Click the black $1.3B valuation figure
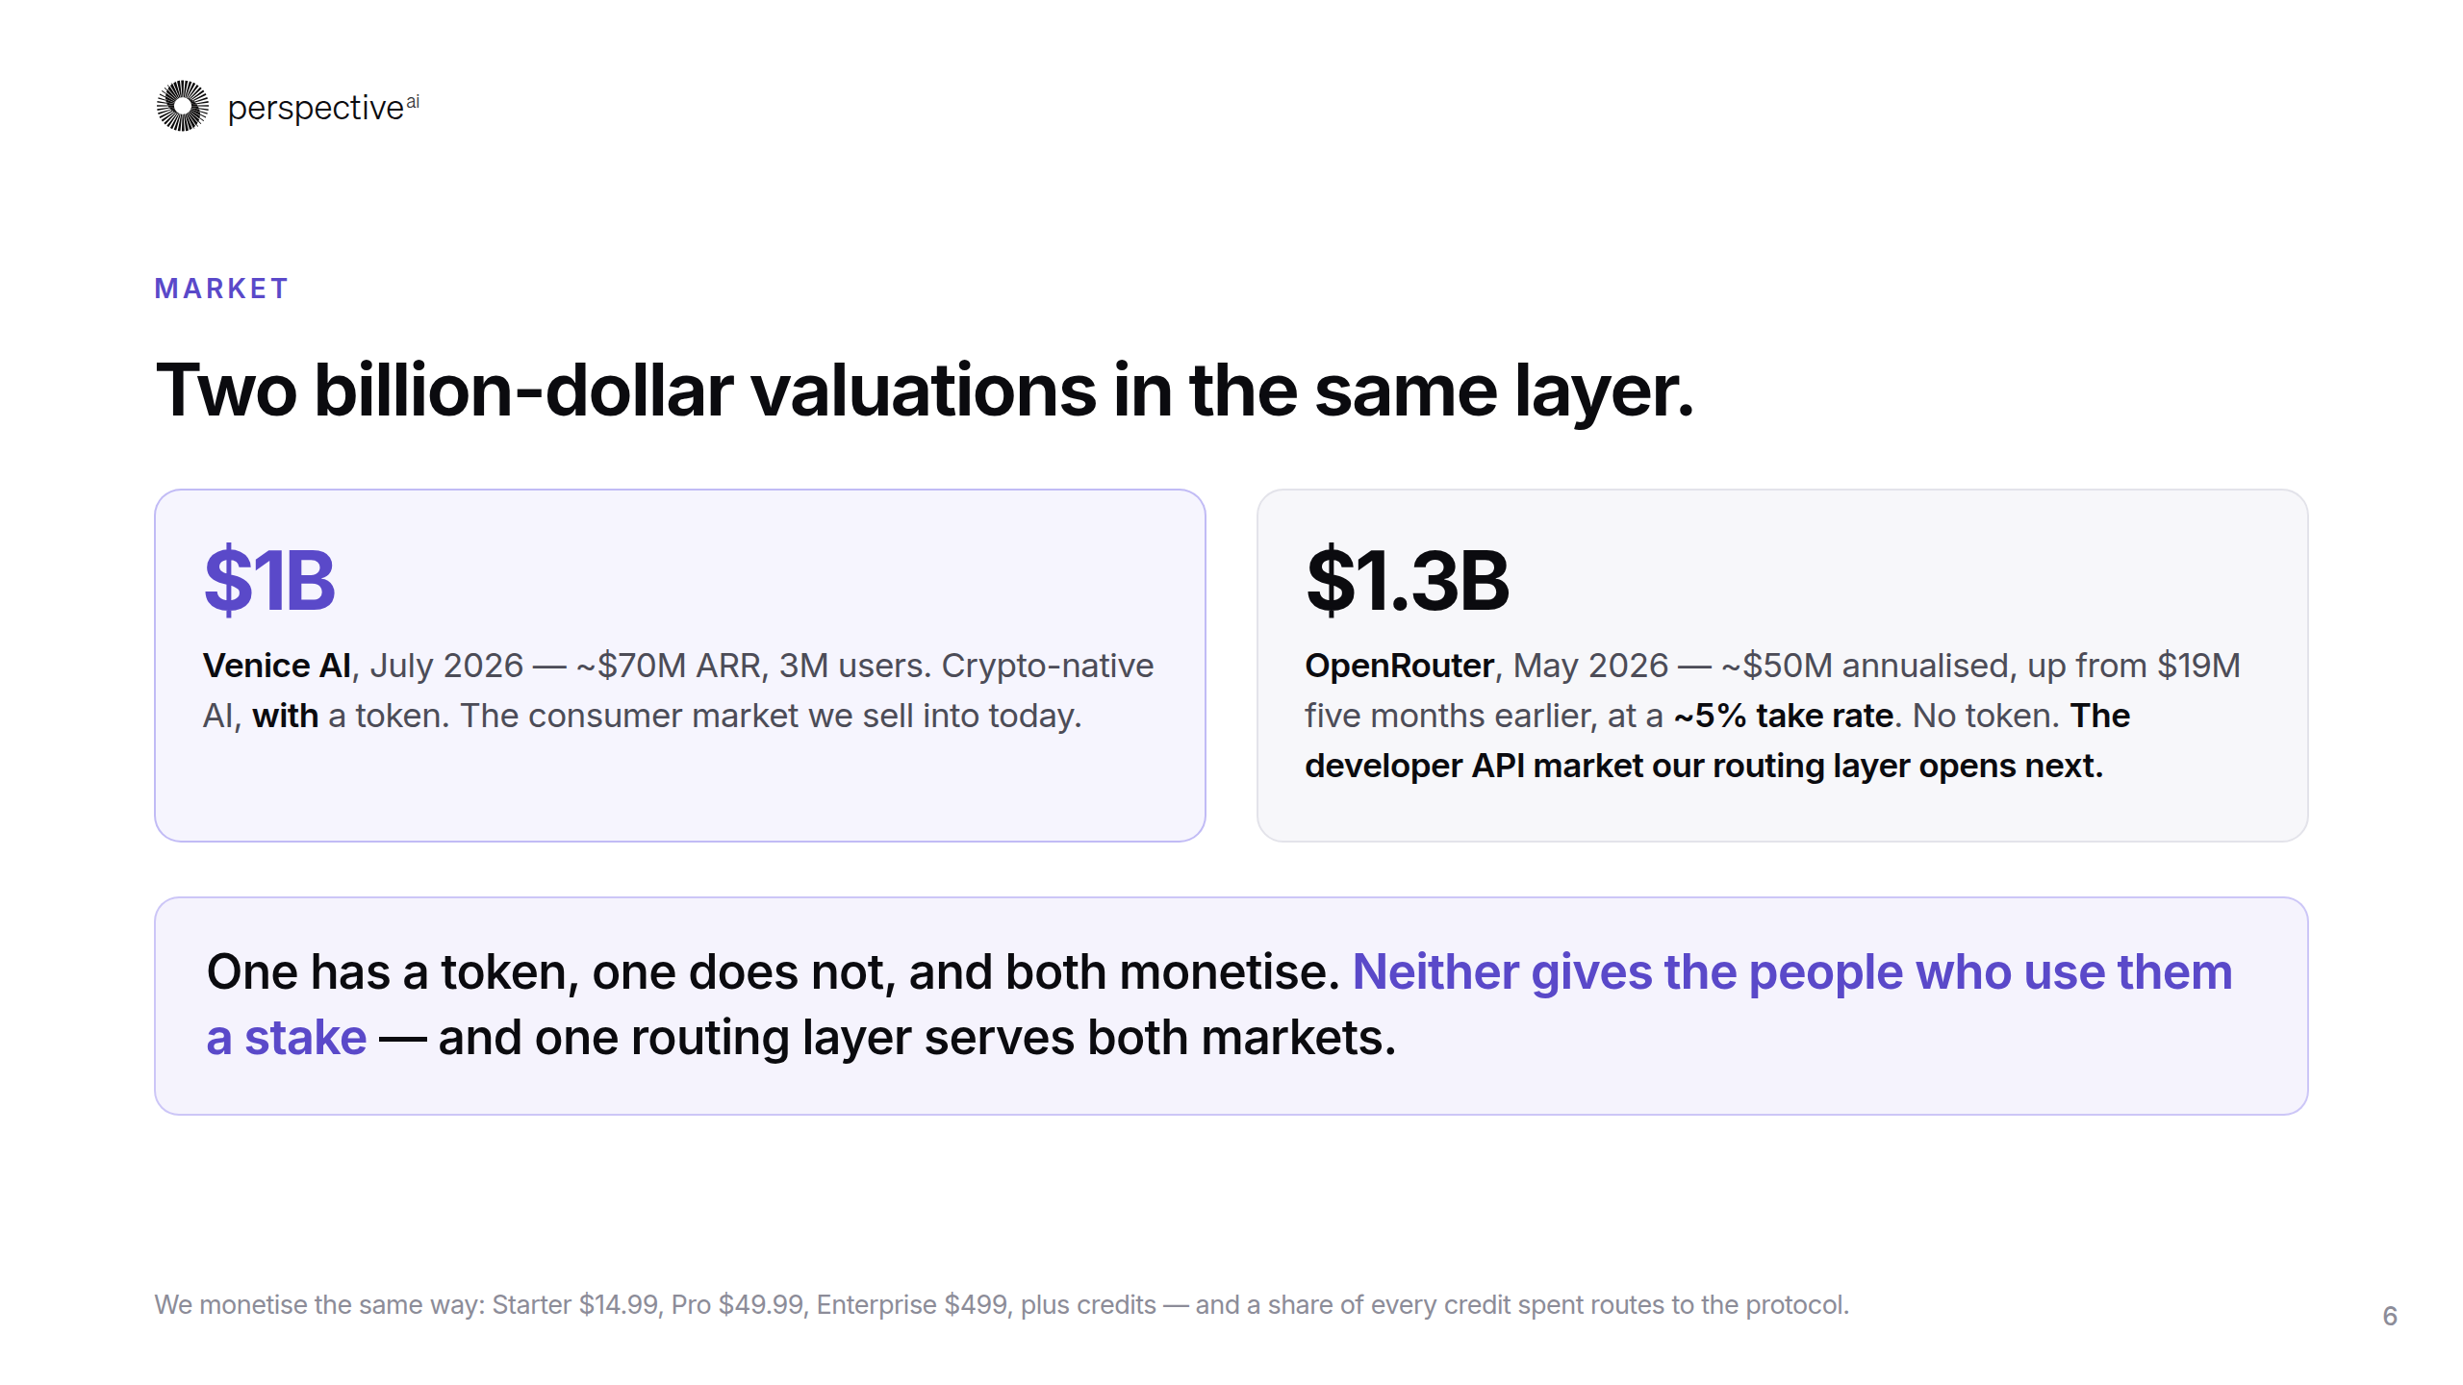Image resolution: width=2463 pixels, height=1385 pixels. coord(1408,581)
